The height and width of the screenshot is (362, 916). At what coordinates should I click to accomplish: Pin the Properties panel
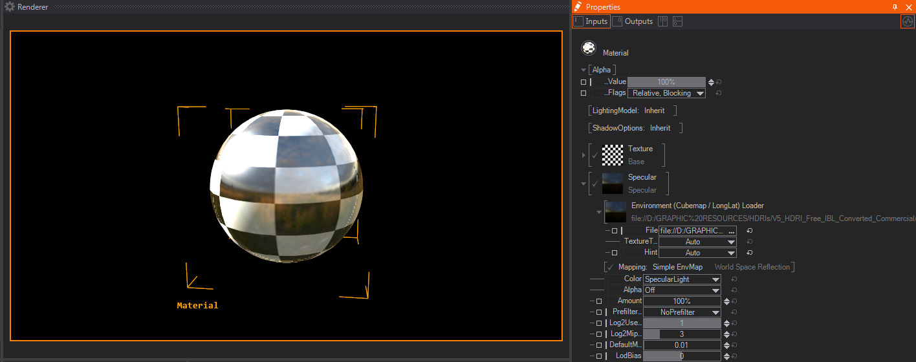(895, 7)
